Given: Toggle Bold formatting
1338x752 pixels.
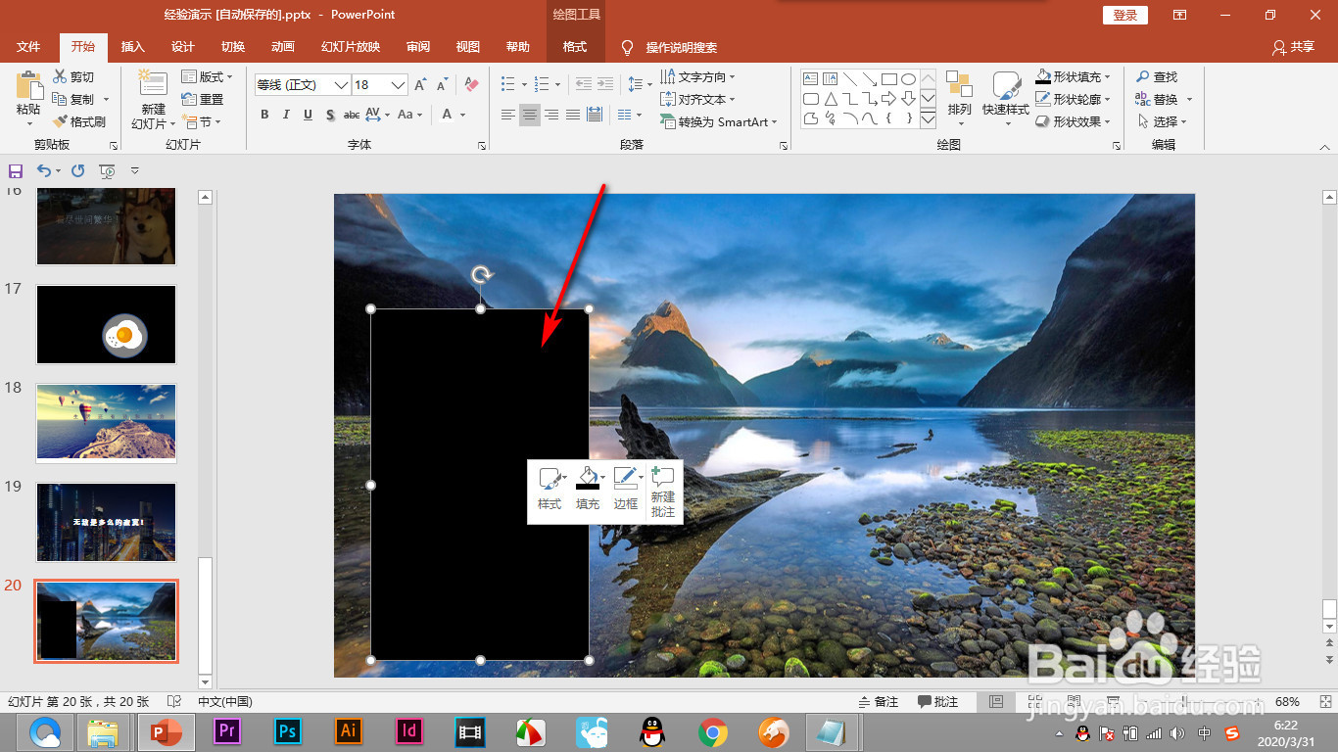Looking at the screenshot, I should click(x=264, y=115).
